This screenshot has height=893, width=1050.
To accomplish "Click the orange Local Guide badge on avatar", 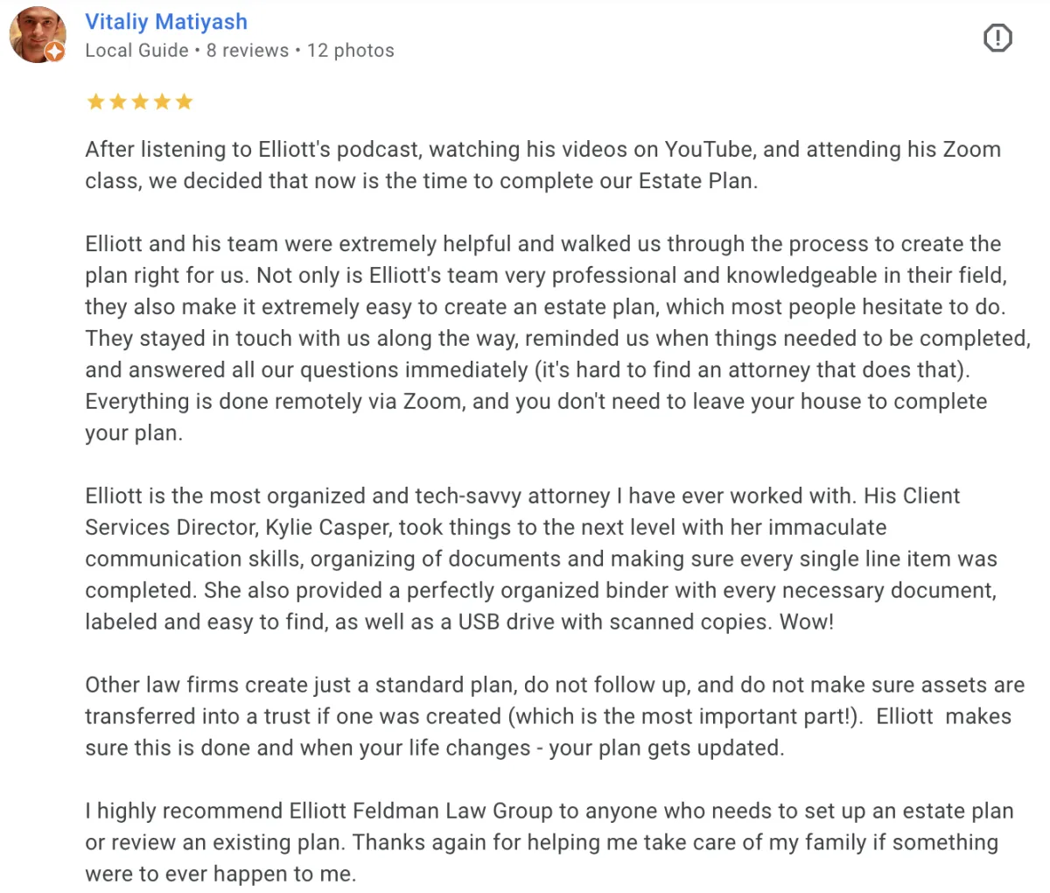I will pyautogui.click(x=54, y=52).
